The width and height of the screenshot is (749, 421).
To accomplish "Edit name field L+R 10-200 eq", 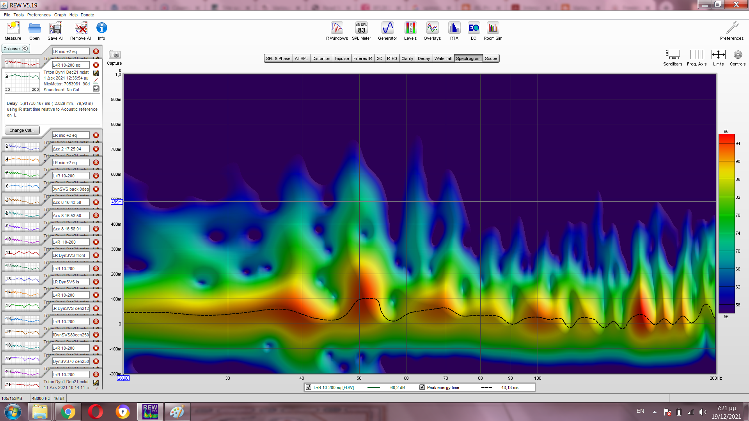I will pyautogui.click(x=71, y=65).
